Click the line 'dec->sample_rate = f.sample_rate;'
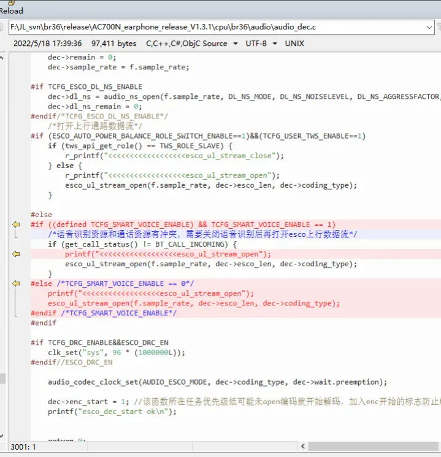441x457 pixels. (118, 67)
